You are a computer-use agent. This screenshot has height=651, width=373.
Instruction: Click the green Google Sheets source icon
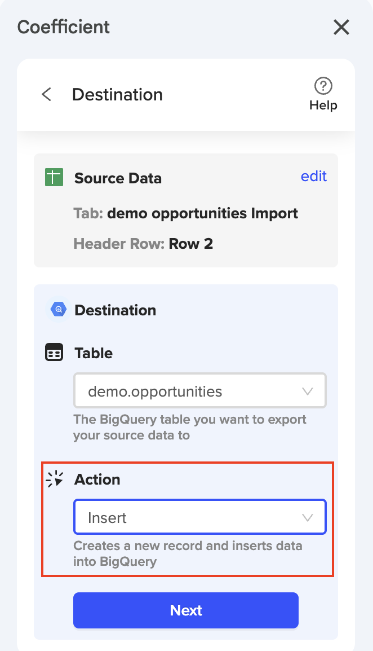point(54,178)
